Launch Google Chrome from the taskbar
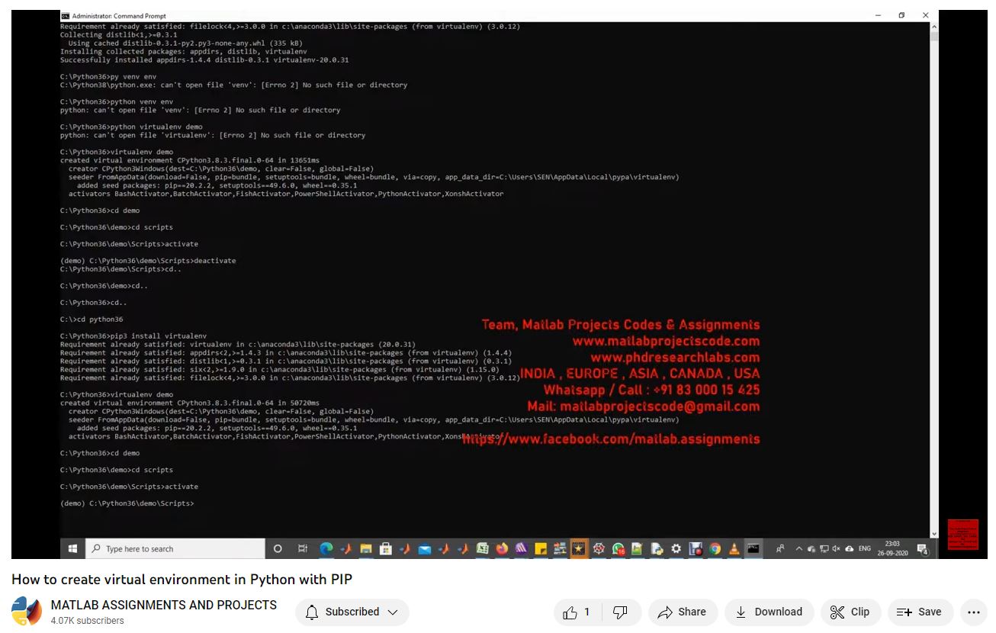The image size is (996, 633). click(x=715, y=548)
